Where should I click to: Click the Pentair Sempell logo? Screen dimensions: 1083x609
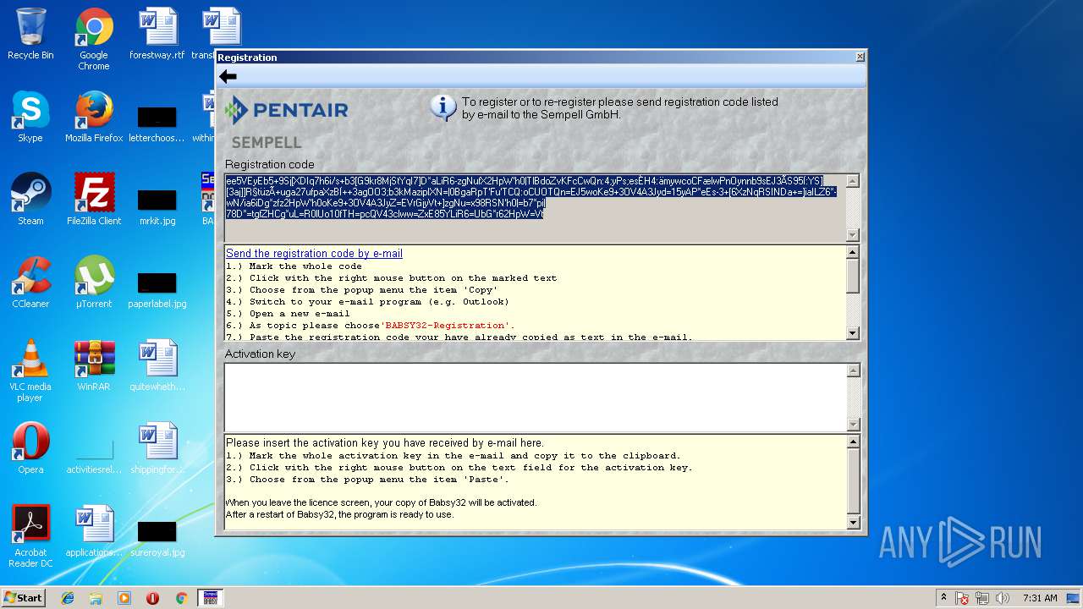286,123
